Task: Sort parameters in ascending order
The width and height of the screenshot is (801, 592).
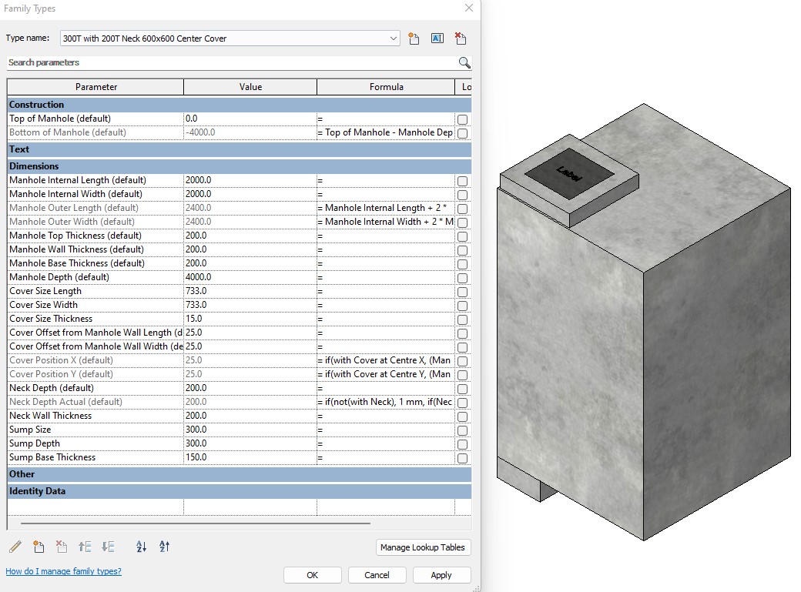Action: pos(141,547)
